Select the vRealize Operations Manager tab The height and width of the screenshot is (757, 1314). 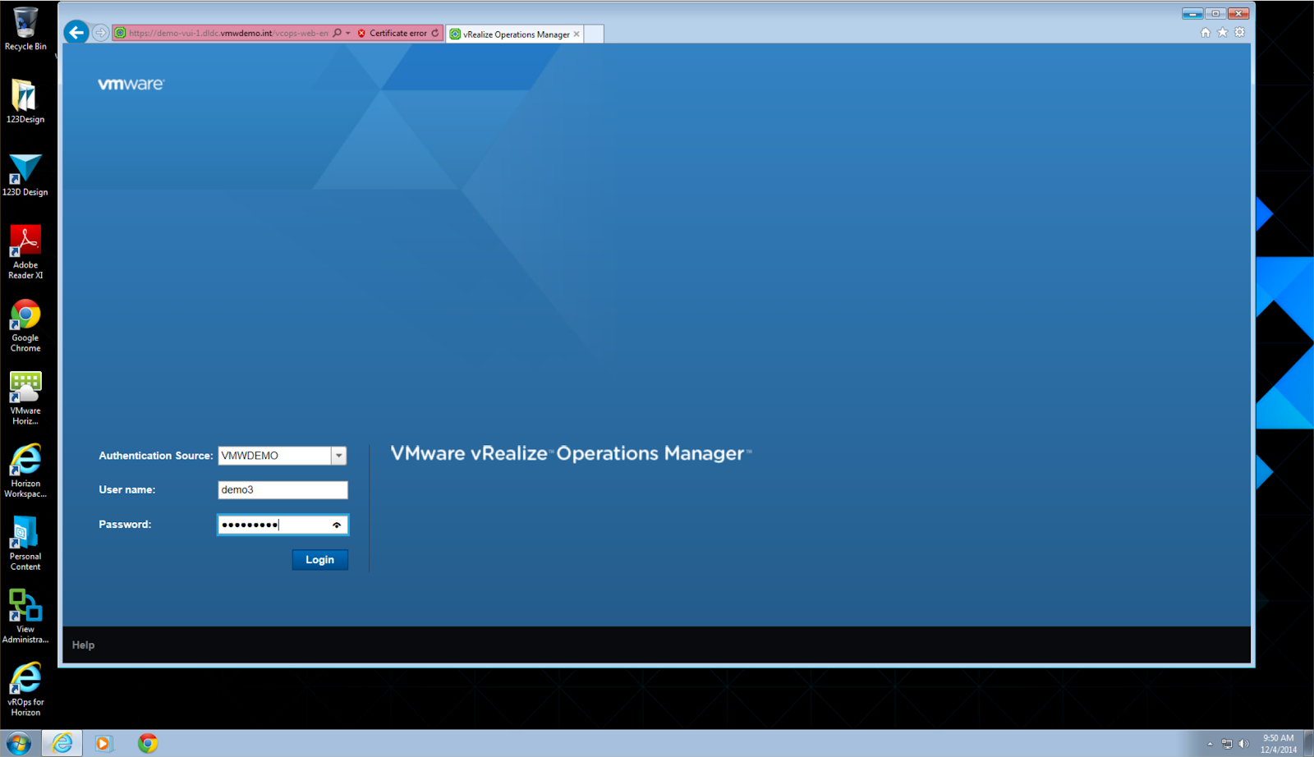[515, 34]
